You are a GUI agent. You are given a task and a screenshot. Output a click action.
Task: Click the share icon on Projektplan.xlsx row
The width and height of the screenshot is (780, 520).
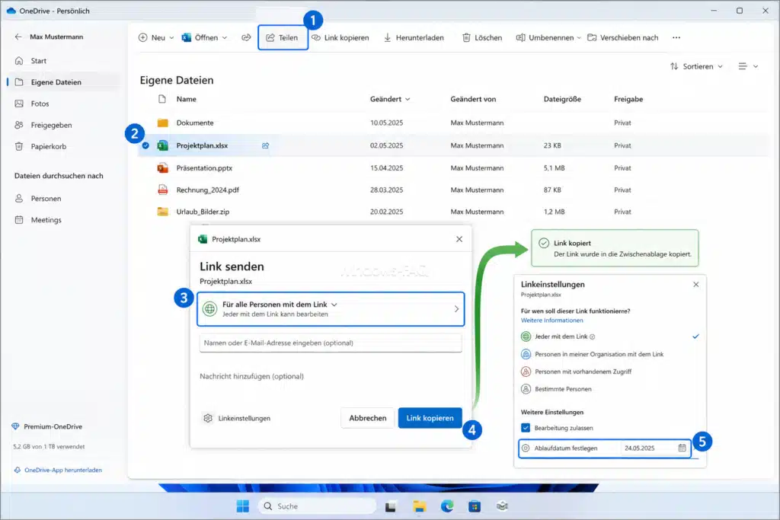(x=266, y=145)
